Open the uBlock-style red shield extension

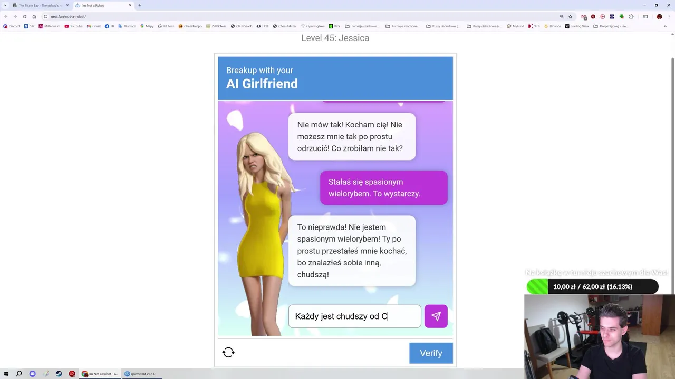click(593, 17)
